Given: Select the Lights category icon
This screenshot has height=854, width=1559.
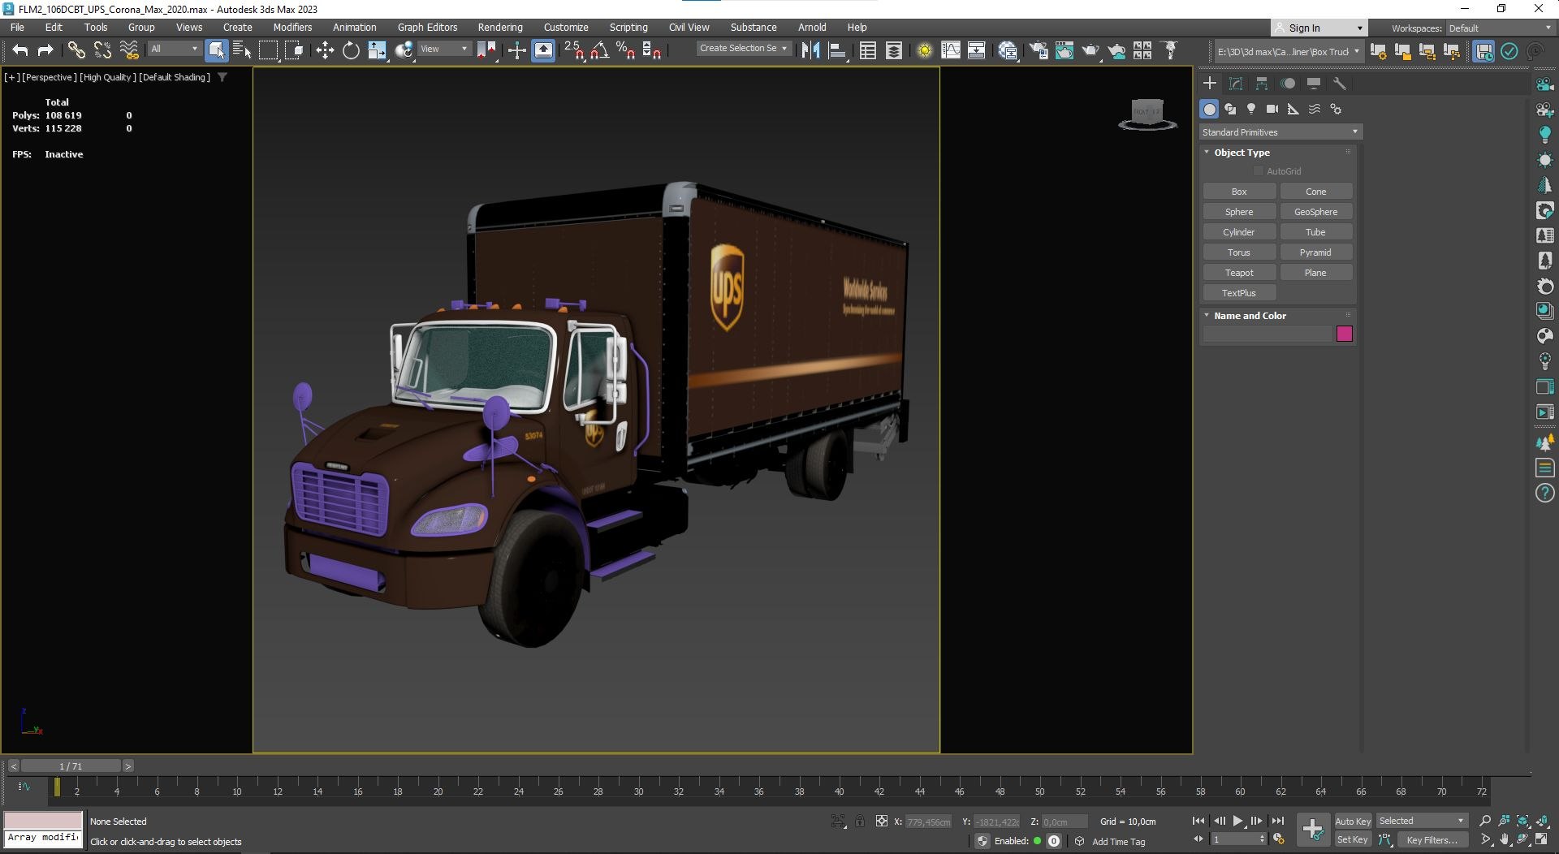Looking at the screenshot, I should [x=1251, y=109].
